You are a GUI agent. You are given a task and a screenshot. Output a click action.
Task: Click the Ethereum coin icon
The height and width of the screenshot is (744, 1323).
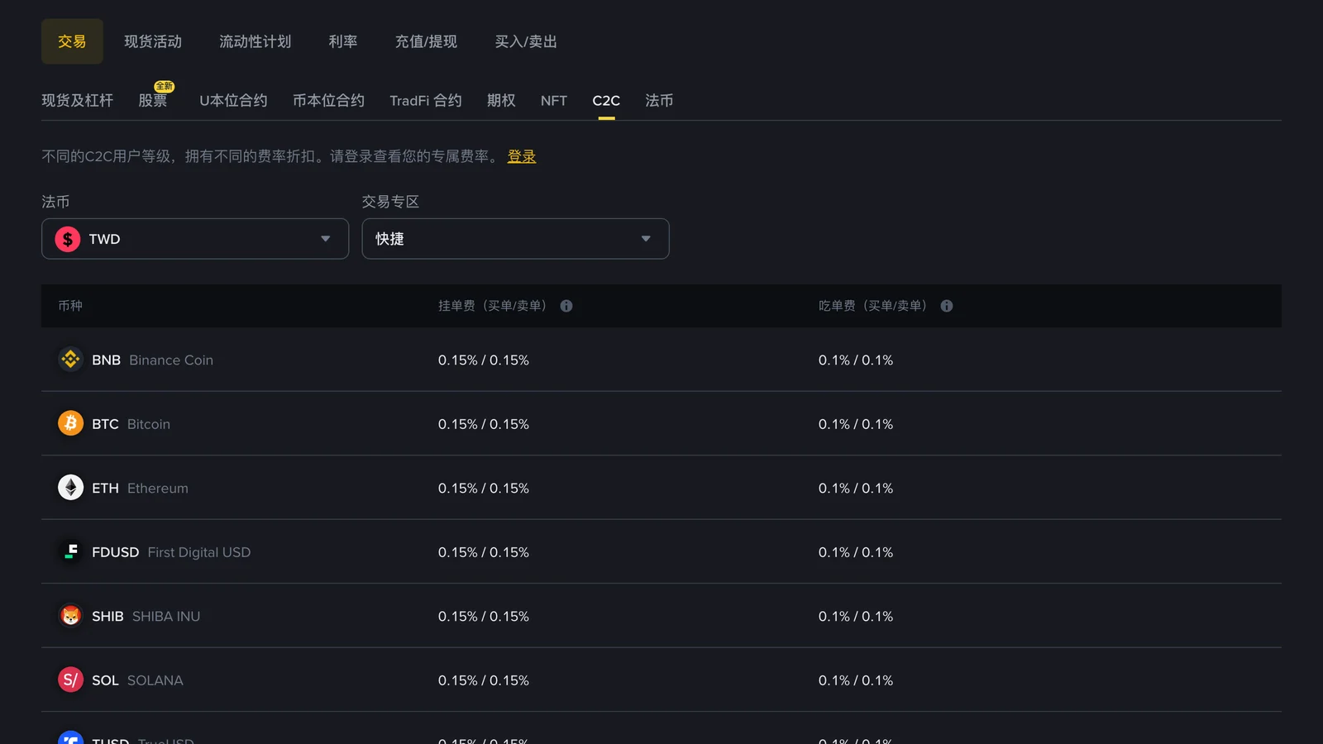pyautogui.click(x=70, y=488)
